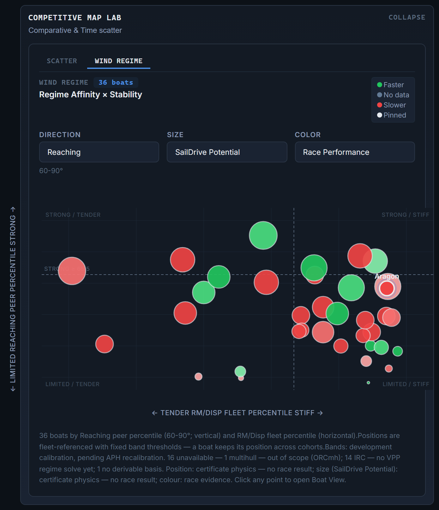This screenshot has height=510, width=439.
Task: Open the Direction dropdown showing Reaching
Action: [x=99, y=152]
